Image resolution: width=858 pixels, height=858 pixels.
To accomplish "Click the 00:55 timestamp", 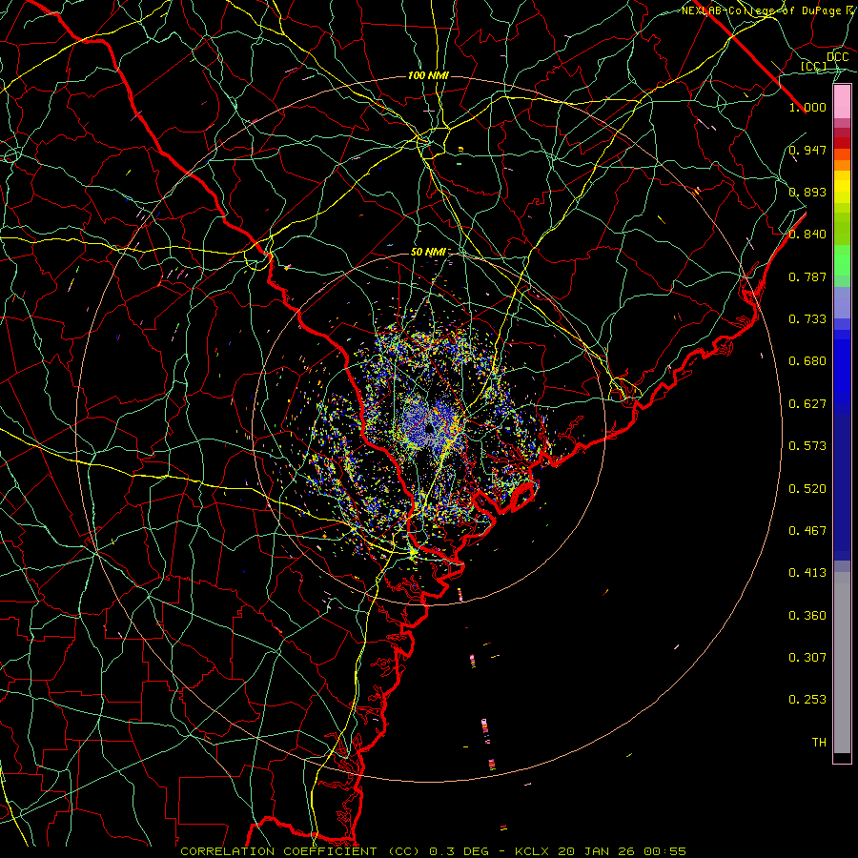I will click(x=664, y=851).
